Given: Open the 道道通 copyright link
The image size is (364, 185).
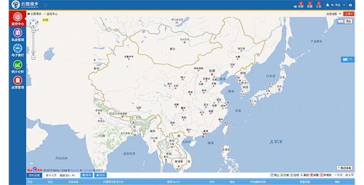Looking at the screenshot, I should coord(99,170).
